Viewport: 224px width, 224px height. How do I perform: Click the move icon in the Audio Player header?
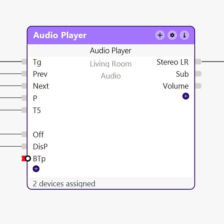(160, 35)
